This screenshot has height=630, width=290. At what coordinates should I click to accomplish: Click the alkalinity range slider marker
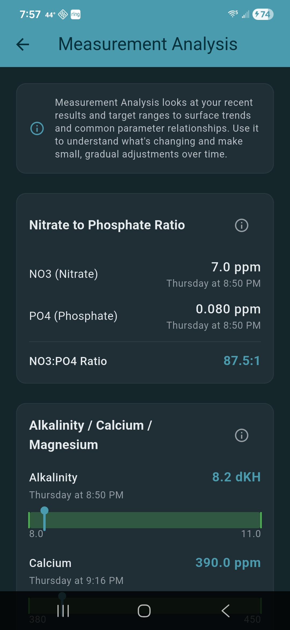(44, 511)
